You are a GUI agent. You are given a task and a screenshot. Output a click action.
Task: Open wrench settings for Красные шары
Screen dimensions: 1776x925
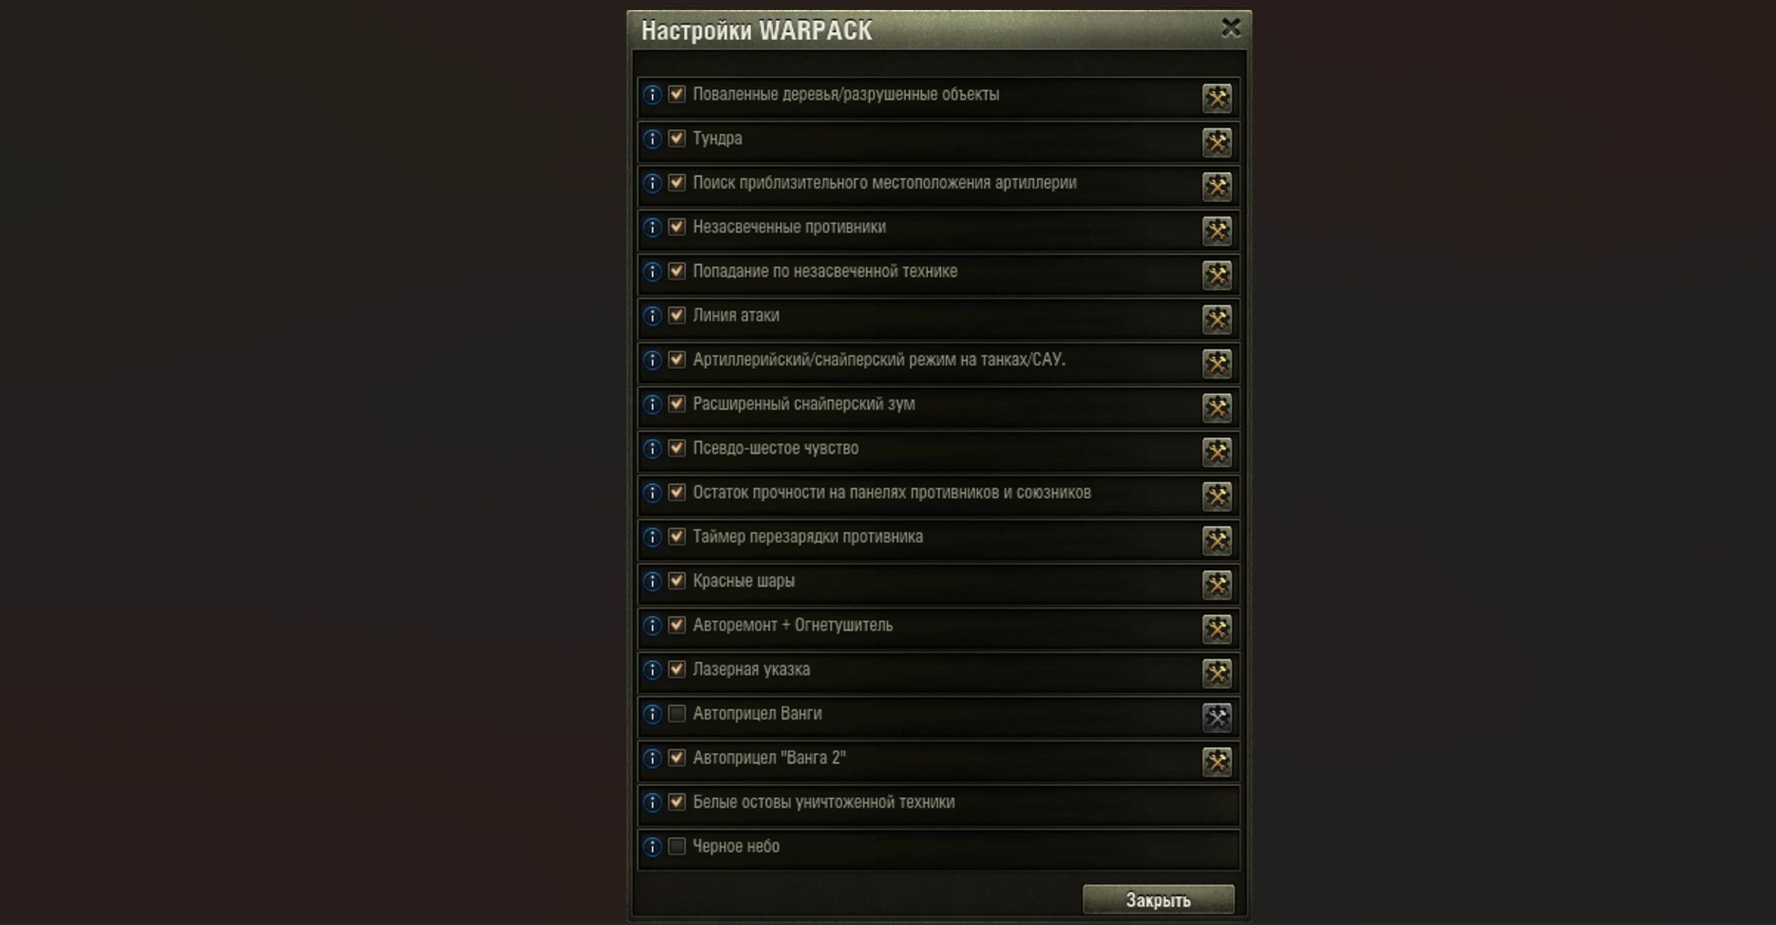(1216, 585)
